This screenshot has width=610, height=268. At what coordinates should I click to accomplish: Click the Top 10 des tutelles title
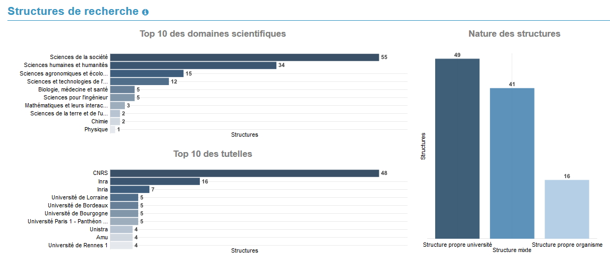click(213, 154)
